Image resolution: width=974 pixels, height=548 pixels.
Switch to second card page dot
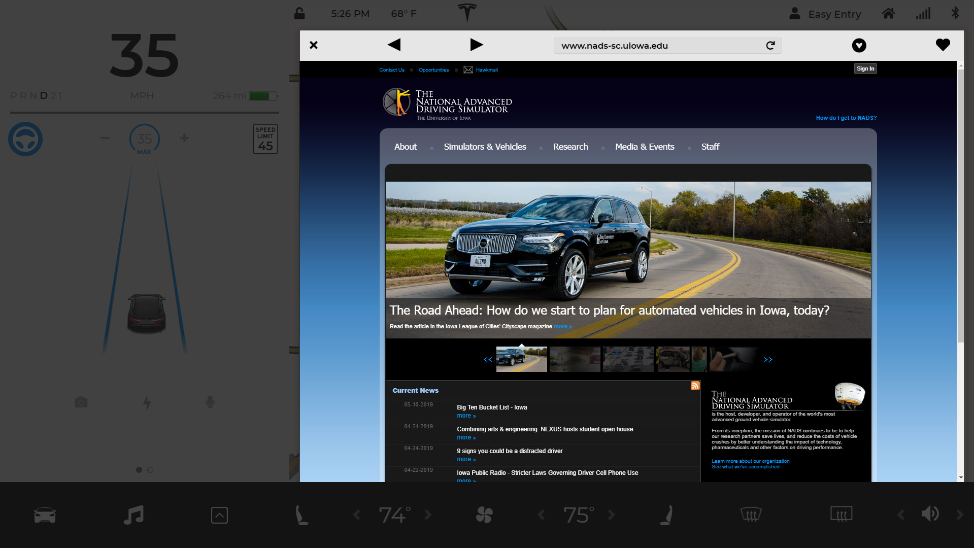[150, 470]
